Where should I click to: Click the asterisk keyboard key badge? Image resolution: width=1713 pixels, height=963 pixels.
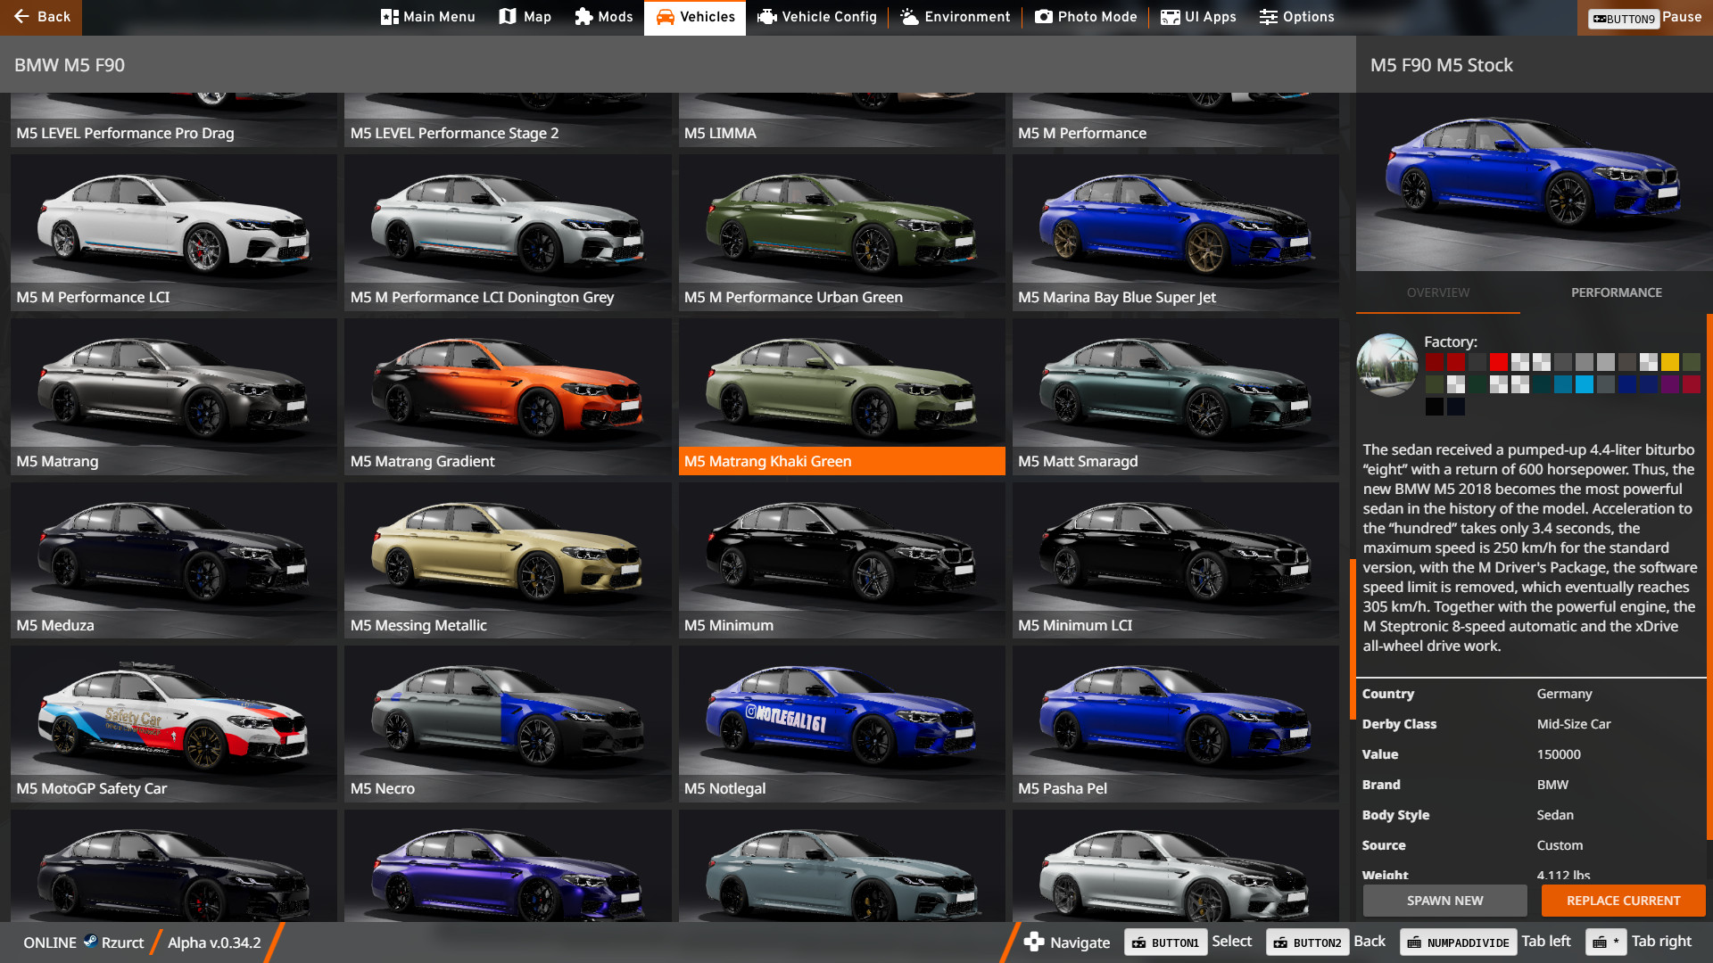point(1606,942)
